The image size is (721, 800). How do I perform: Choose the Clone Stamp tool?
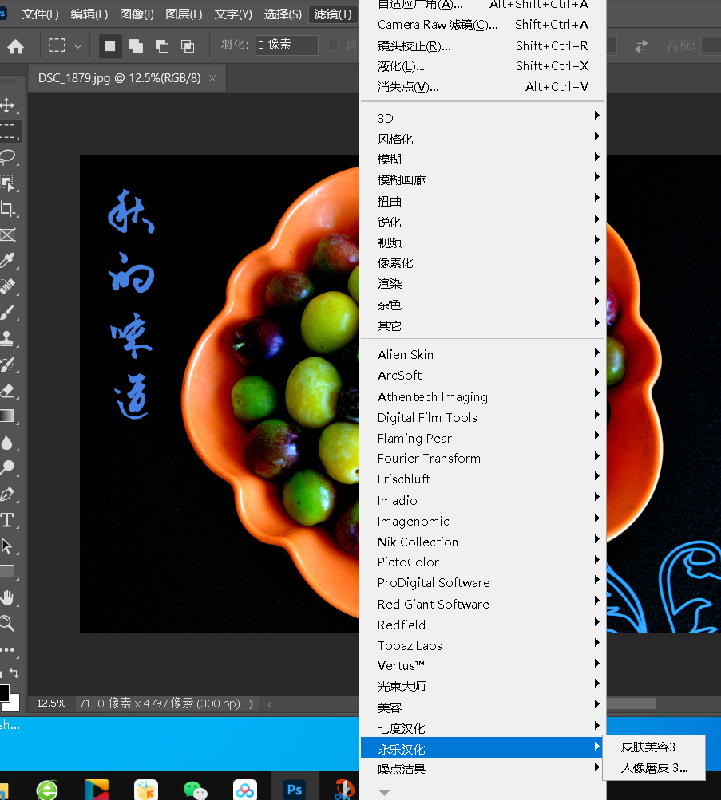[7, 338]
